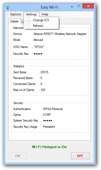Turn hotspot off with OFF button
101x170 pixels.
80,156
